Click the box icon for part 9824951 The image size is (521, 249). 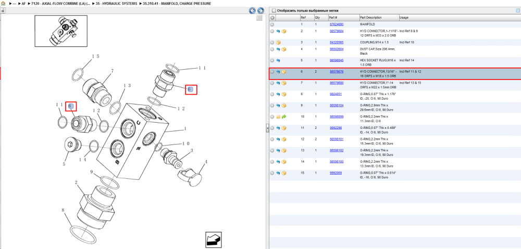click(284, 94)
